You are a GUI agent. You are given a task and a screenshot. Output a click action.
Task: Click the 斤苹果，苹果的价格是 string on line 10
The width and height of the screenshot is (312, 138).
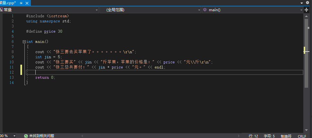point(128,62)
